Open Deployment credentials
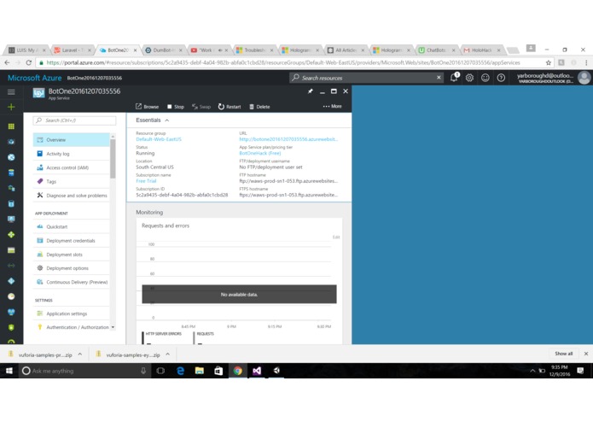This screenshot has height=422, width=593. pyautogui.click(x=72, y=241)
